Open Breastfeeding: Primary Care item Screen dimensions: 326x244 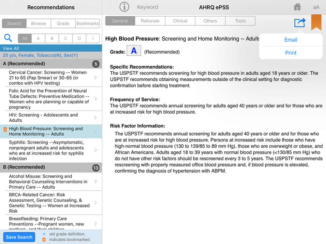point(51,223)
